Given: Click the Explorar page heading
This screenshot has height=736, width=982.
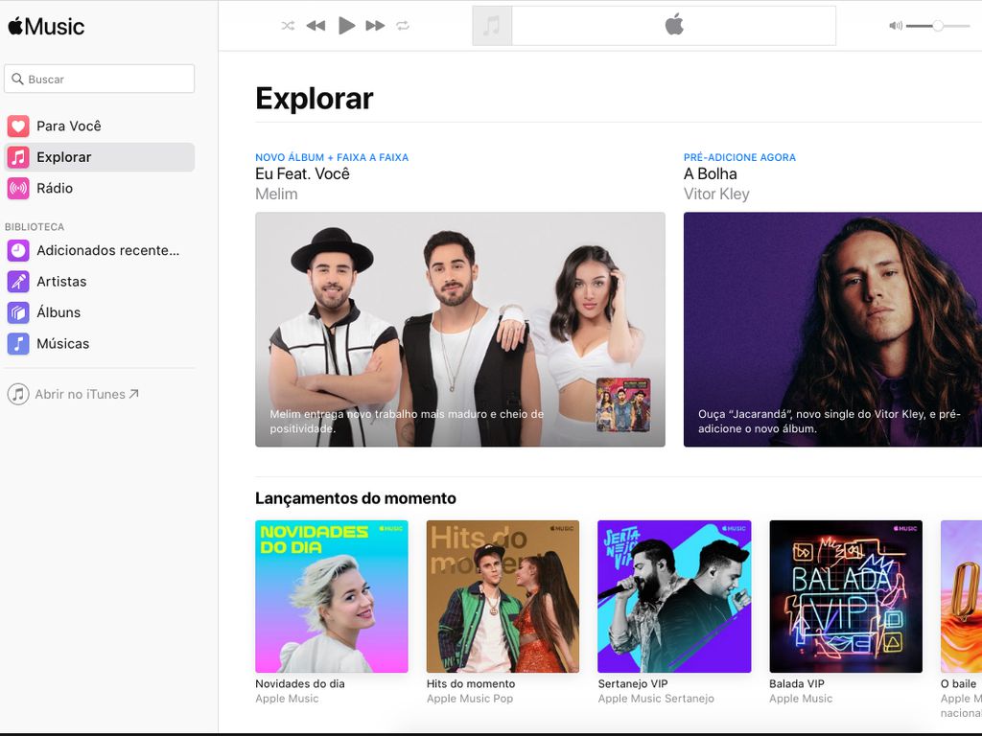Looking at the screenshot, I should click(315, 99).
